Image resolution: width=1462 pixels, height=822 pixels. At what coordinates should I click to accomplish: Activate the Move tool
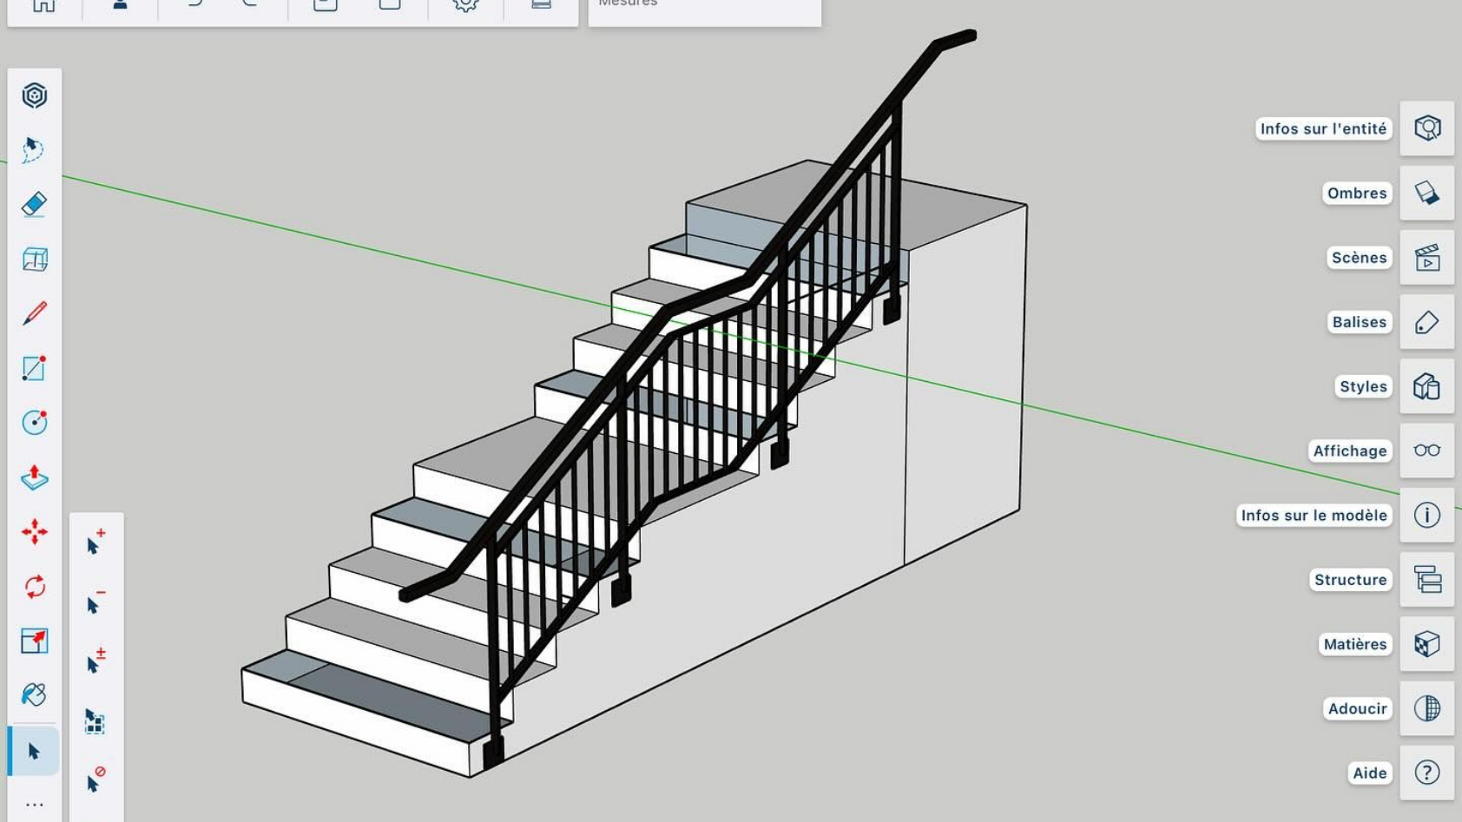[x=35, y=533]
